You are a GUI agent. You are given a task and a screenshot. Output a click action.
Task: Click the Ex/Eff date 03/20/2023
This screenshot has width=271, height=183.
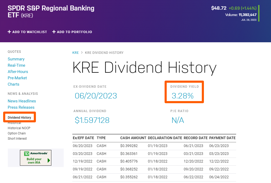(83, 154)
